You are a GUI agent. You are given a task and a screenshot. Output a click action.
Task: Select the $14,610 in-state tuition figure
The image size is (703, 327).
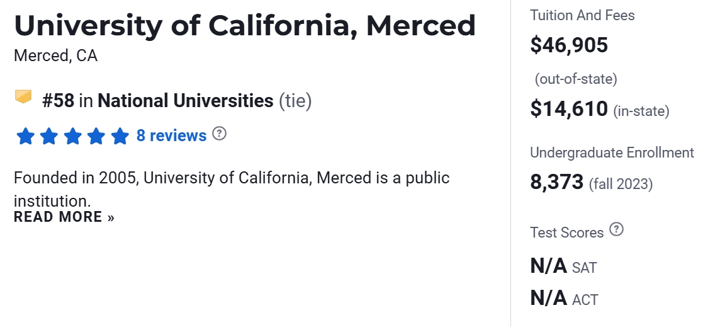(x=569, y=109)
